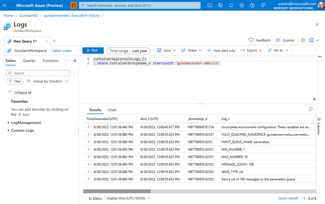Expand the Custom Logs tree node
This screenshot has height=204, width=325.
(8, 130)
